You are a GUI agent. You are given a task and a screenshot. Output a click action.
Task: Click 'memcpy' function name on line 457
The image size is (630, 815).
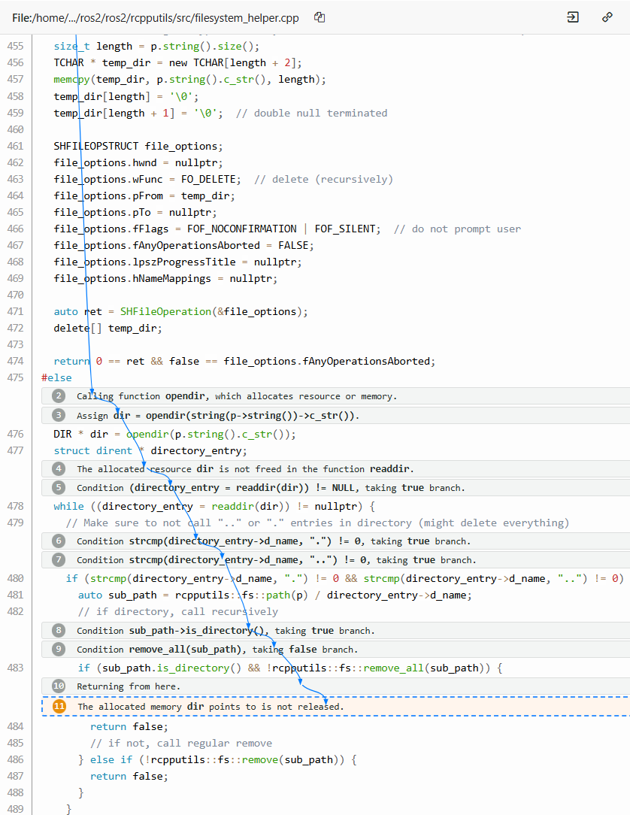pyautogui.click(x=71, y=80)
